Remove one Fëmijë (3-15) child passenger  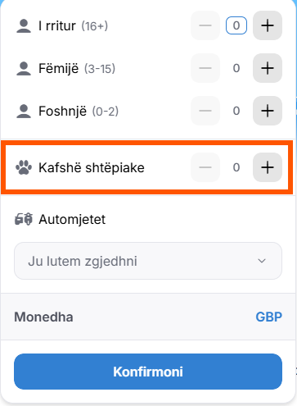click(205, 68)
